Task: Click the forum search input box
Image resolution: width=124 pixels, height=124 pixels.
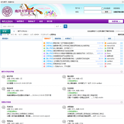Action: pos(29,27)
